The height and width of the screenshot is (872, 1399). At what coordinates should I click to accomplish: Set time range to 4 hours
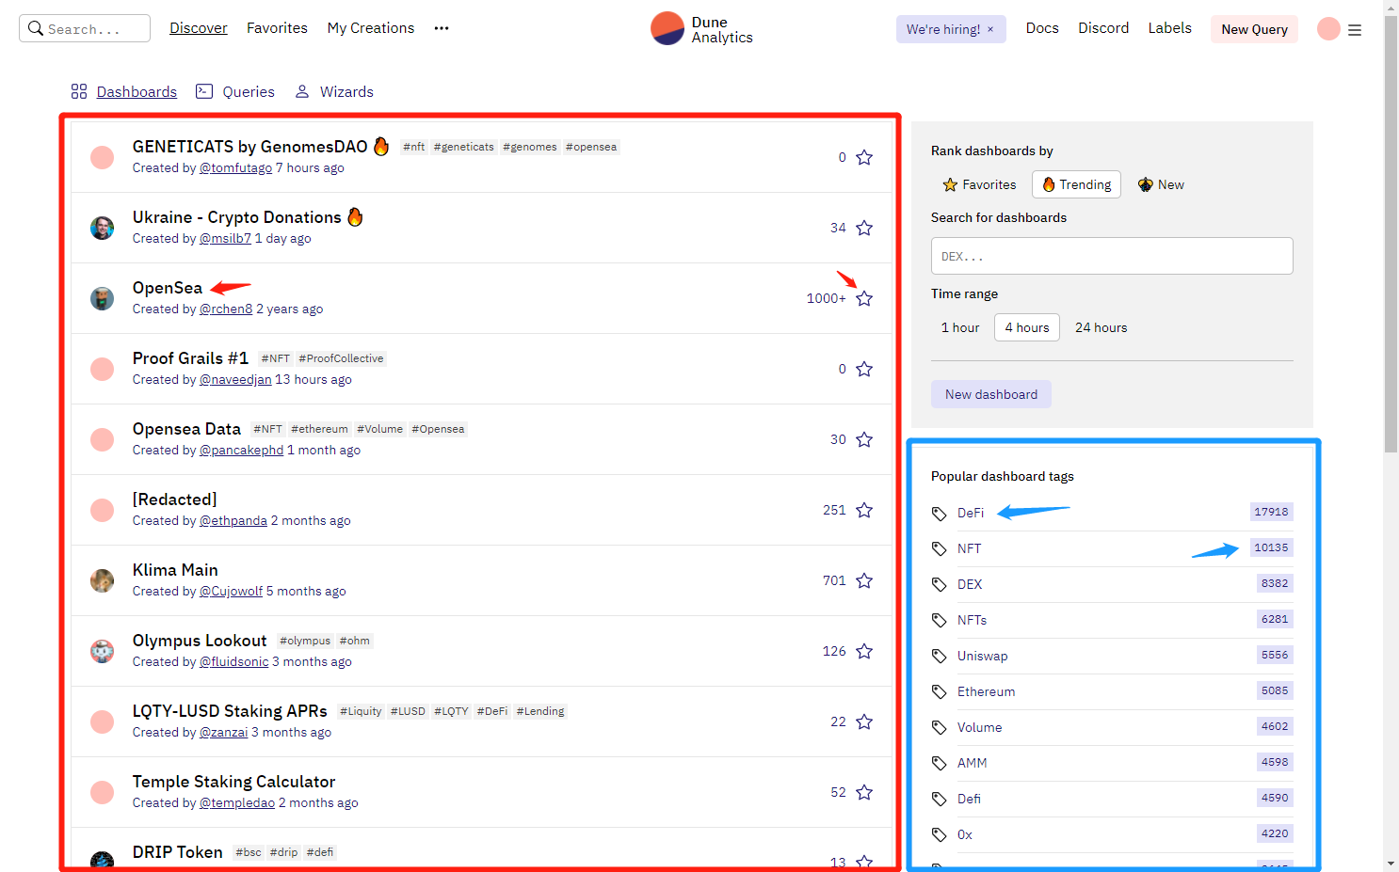coord(1026,327)
